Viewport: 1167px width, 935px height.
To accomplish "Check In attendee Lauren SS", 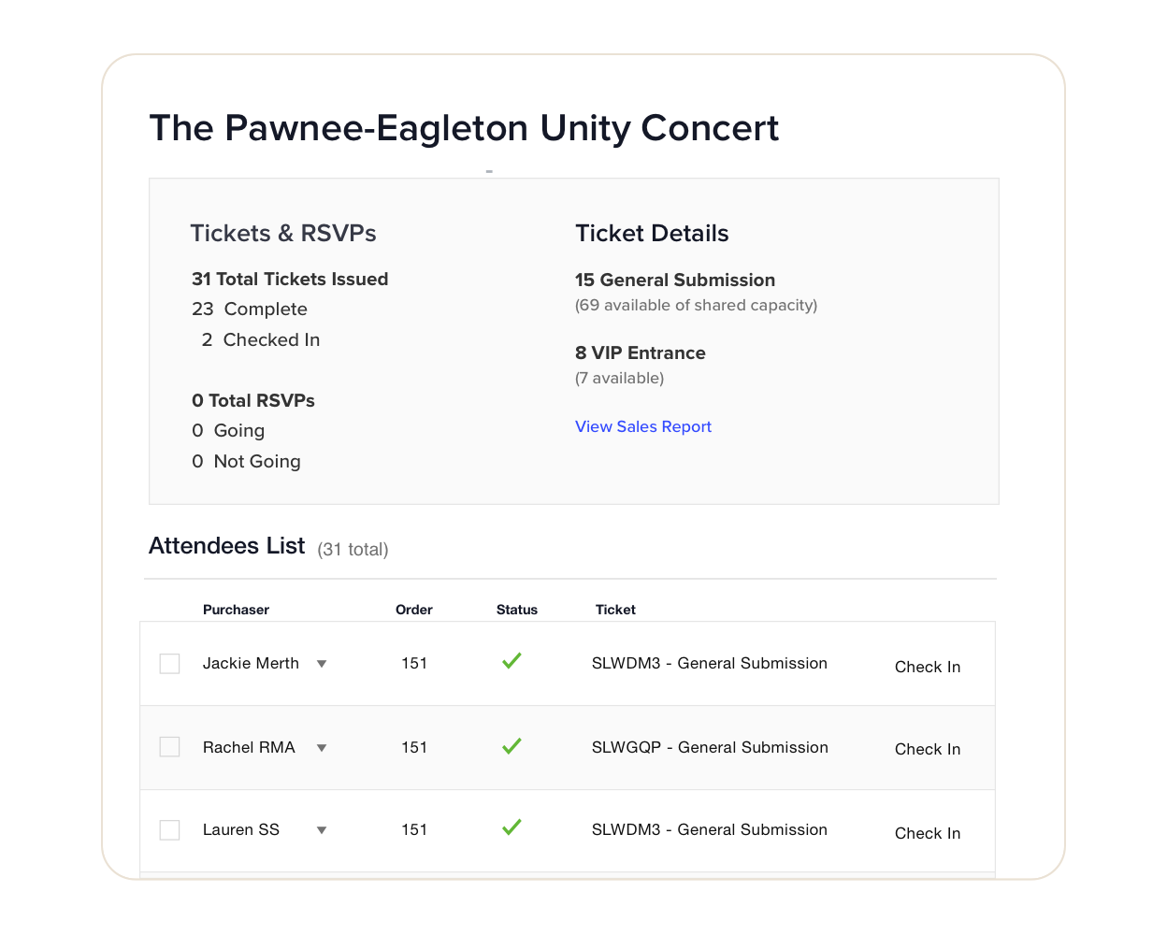I will (927, 833).
